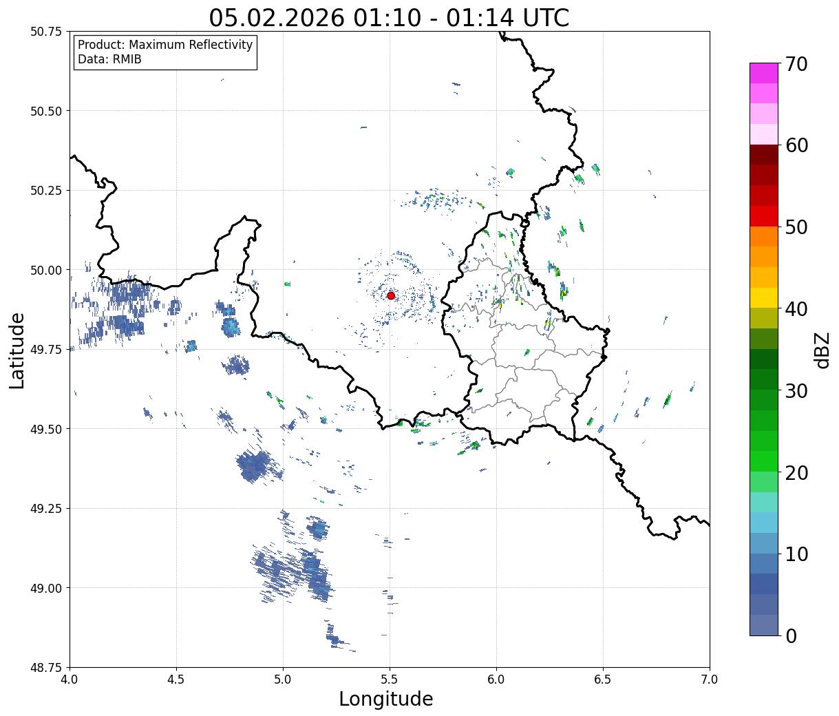Click longitude tick label 5.0
The image size is (839, 716).
coord(283,680)
